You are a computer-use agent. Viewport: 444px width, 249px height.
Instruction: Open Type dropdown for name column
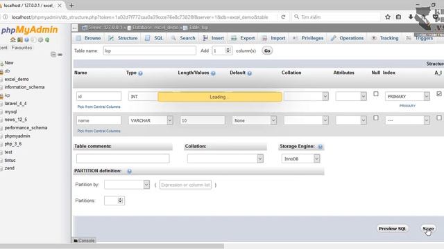click(151, 120)
